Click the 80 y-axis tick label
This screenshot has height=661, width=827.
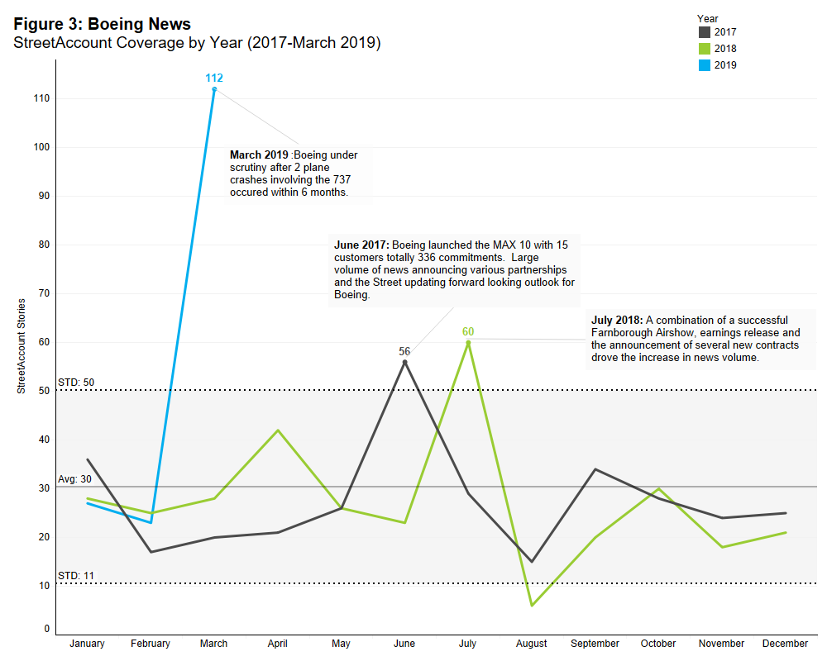44,245
